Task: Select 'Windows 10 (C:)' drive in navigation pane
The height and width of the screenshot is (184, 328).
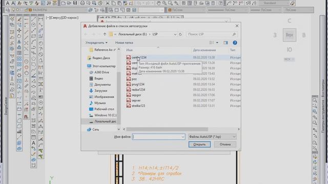Action: (105, 115)
